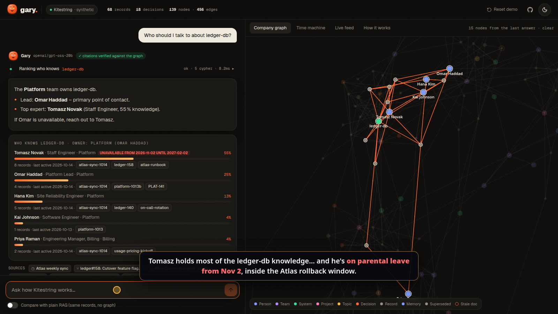This screenshot has width=558, height=314.
Task: Send the question with the arrow button
Action: (x=231, y=290)
